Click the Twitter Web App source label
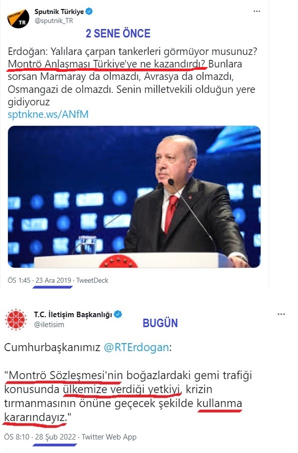This screenshot has height=453, width=298. (x=109, y=437)
